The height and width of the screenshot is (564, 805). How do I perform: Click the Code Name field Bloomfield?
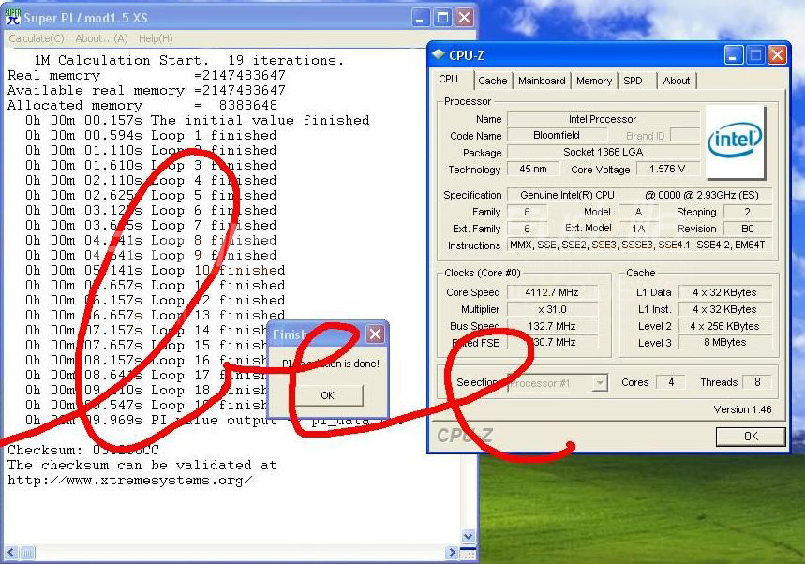tap(557, 135)
